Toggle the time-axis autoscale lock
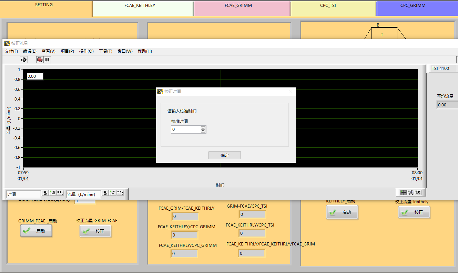 45,193
